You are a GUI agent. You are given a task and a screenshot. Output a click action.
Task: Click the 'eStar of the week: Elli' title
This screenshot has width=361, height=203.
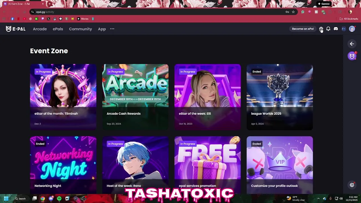tap(195, 114)
